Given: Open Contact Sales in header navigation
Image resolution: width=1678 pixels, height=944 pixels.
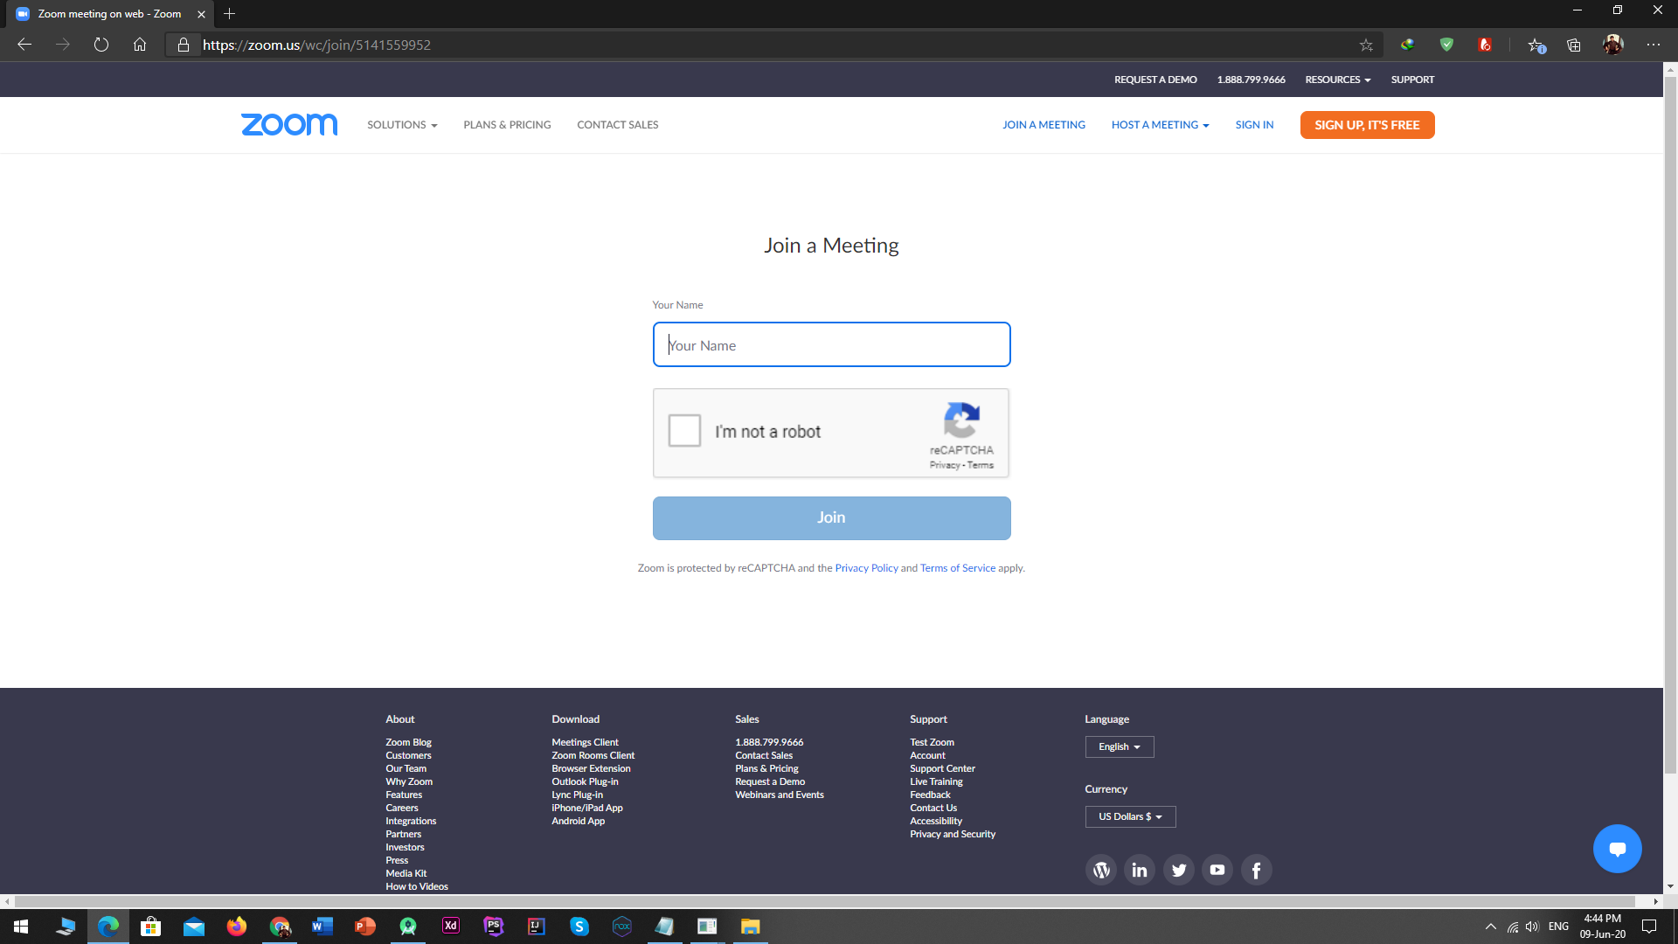Looking at the screenshot, I should (618, 125).
